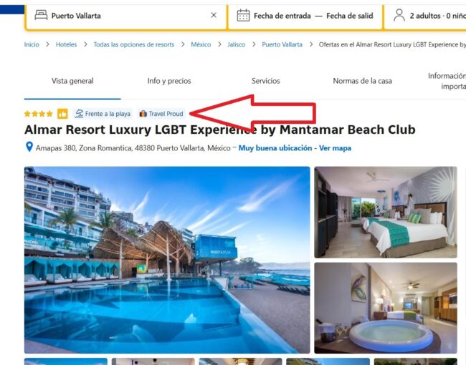Go to Todas las opciones de resorts breadcrumb
Image resolution: width=466 pixels, height=365 pixels.
[134, 44]
